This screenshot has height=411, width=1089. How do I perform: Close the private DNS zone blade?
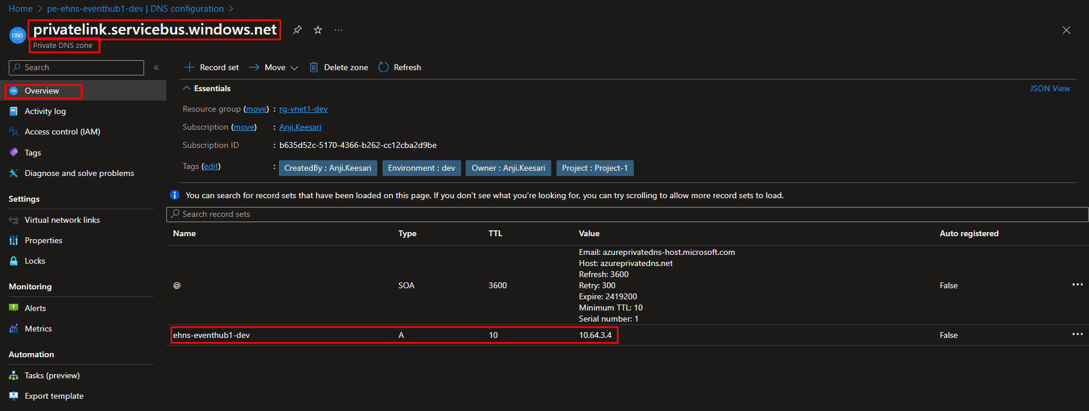click(x=1066, y=30)
